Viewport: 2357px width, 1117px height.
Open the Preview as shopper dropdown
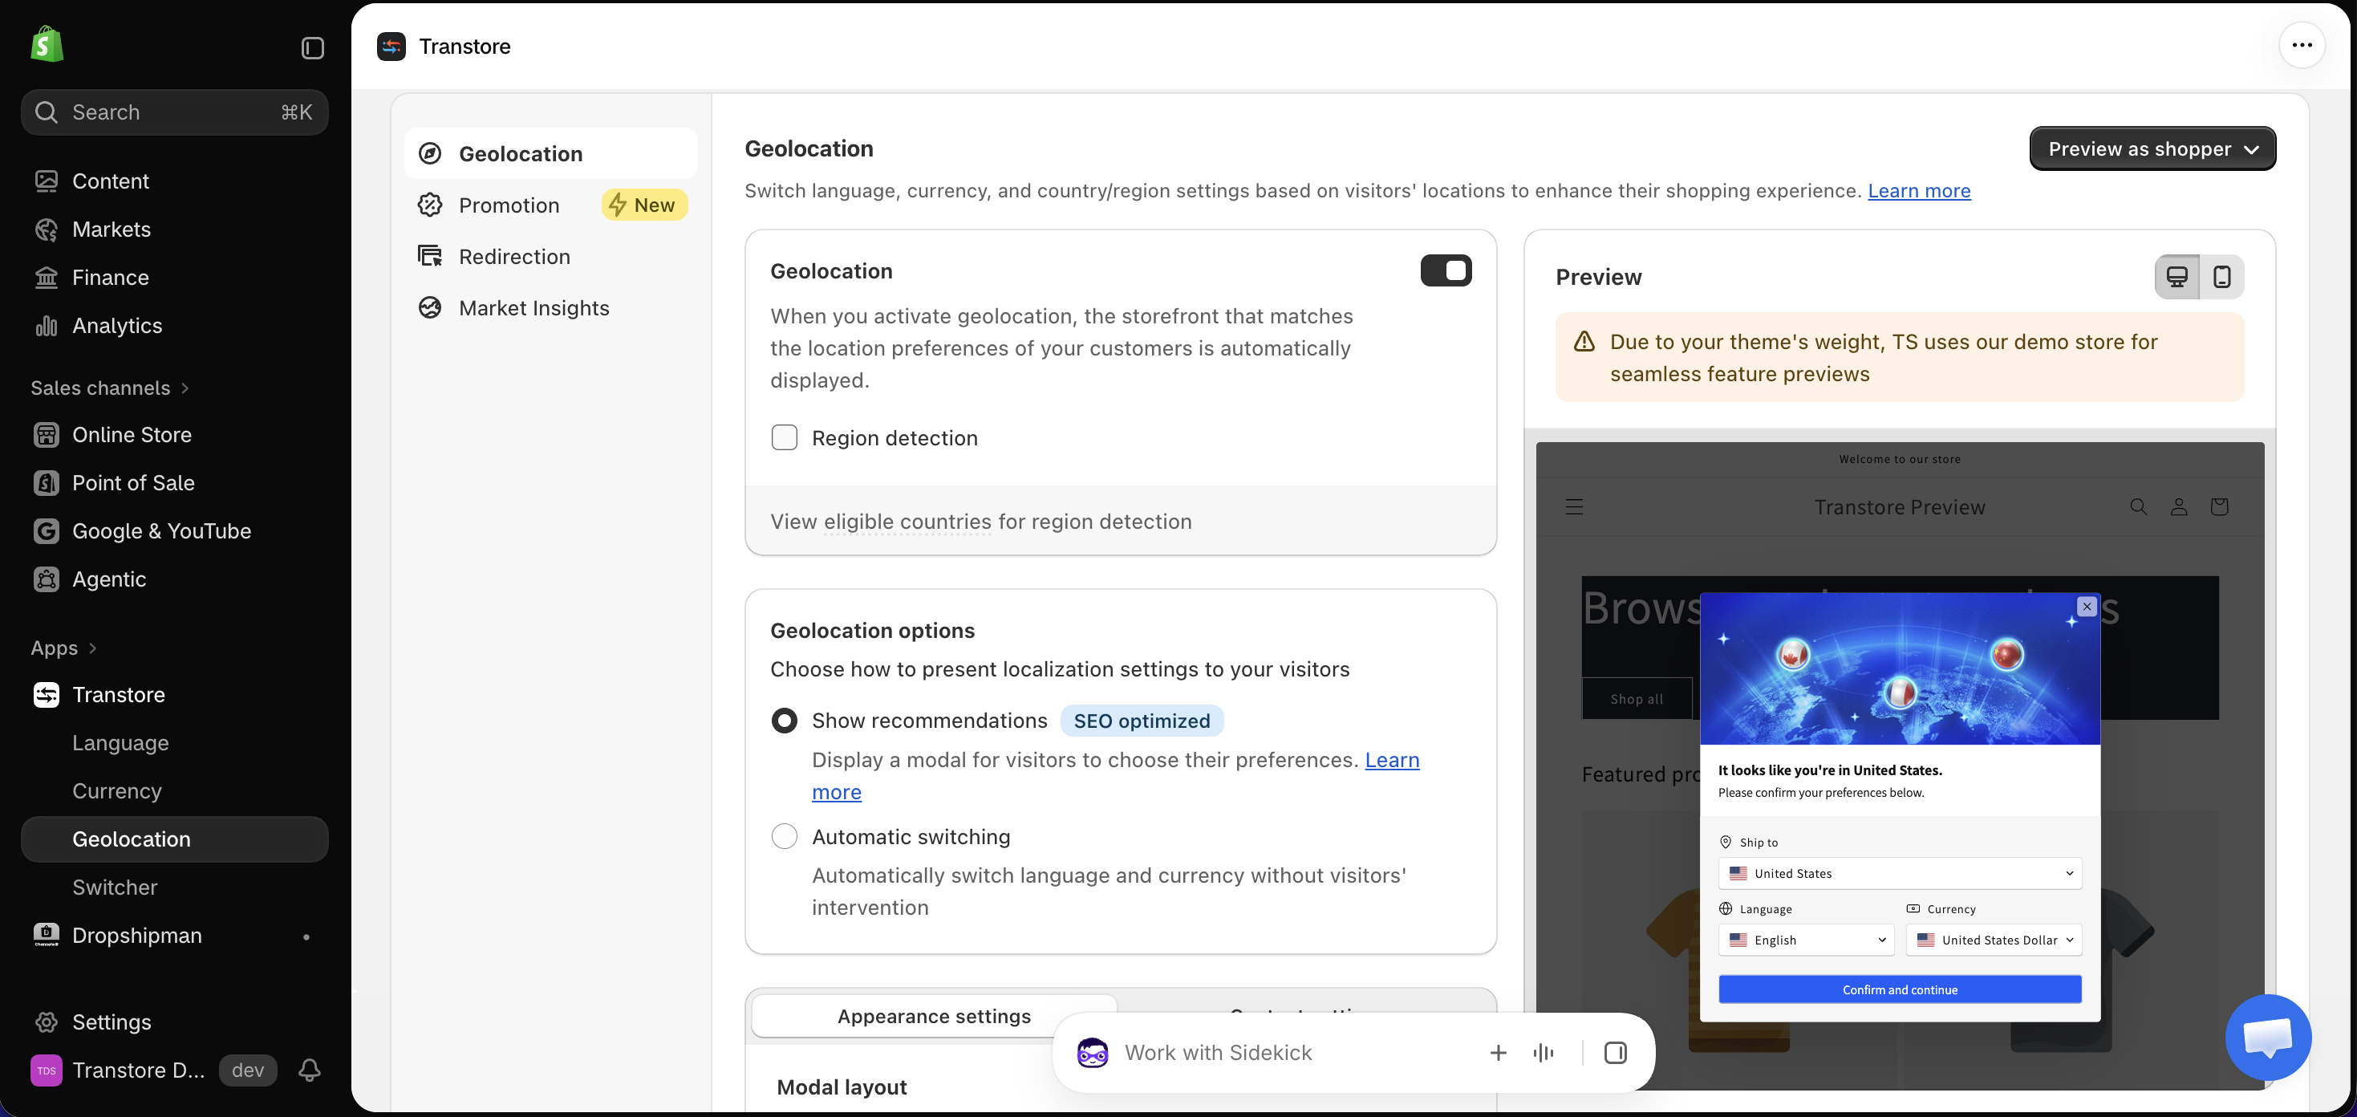(2152, 149)
